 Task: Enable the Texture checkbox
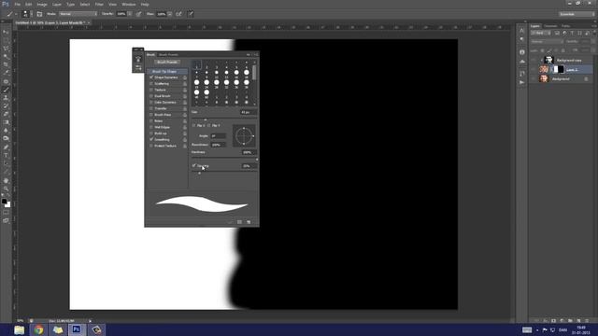(151, 90)
